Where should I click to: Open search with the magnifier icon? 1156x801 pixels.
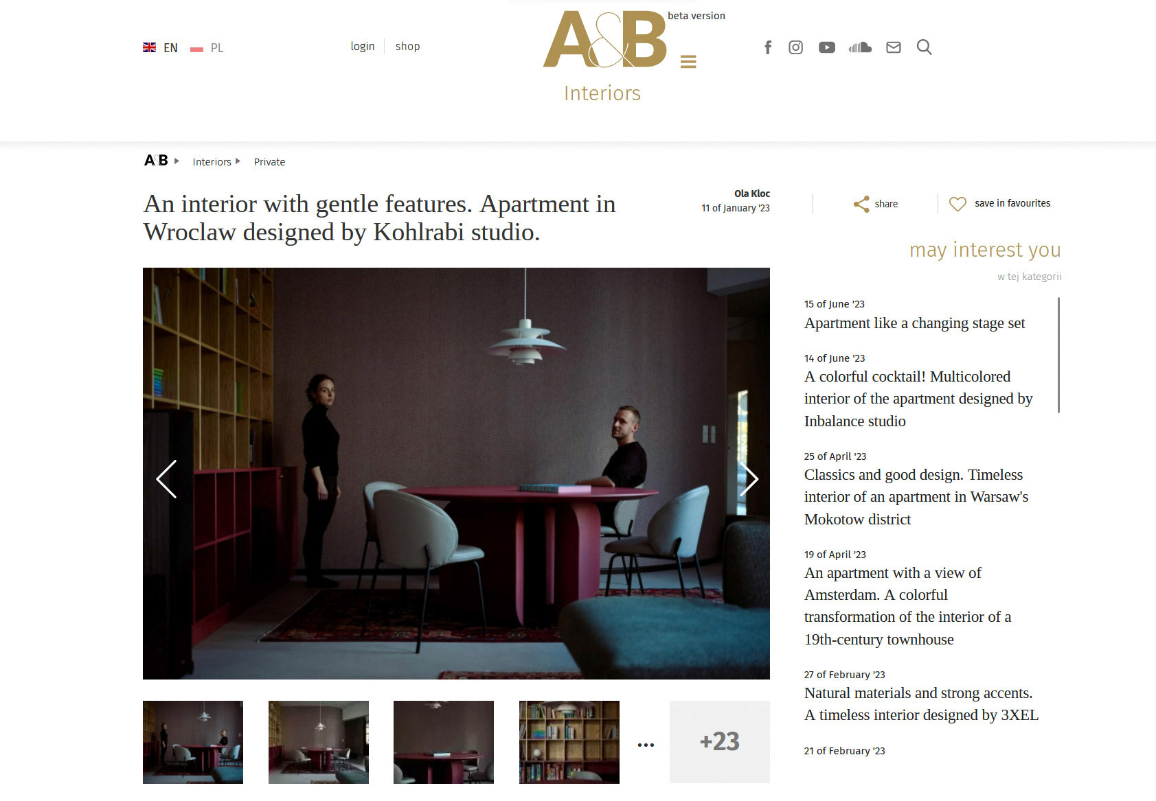pos(925,47)
